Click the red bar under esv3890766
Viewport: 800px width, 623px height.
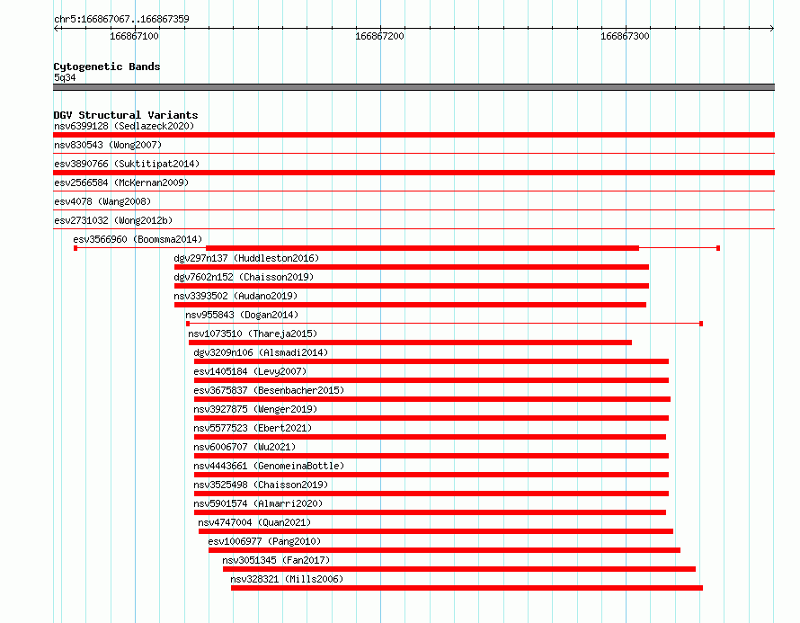(x=413, y=173)
